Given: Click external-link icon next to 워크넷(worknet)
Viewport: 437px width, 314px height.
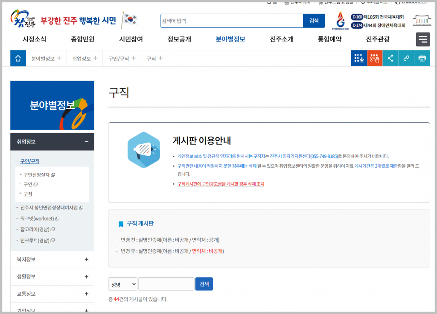Looking at the screenshot, I should (58, 219).
